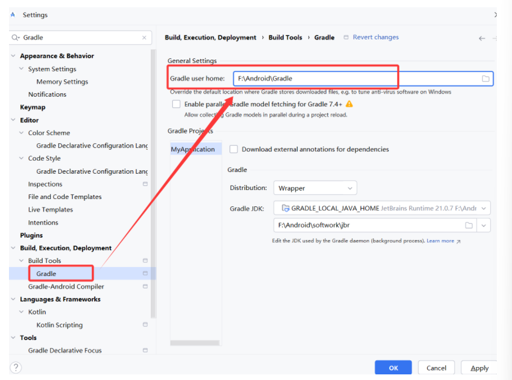Click the F:\Android\softwork\jbr path field
This screenshot has width=512, height=380.
click(x=375, y=225)
